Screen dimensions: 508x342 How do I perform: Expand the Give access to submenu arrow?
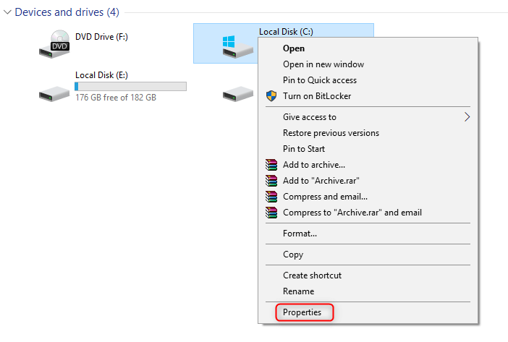(467, 117)
